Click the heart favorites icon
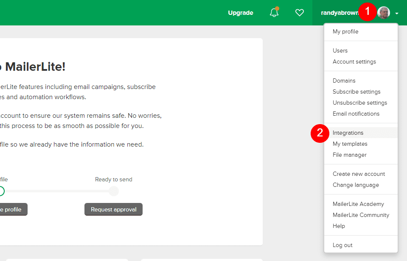 point(300,13)
